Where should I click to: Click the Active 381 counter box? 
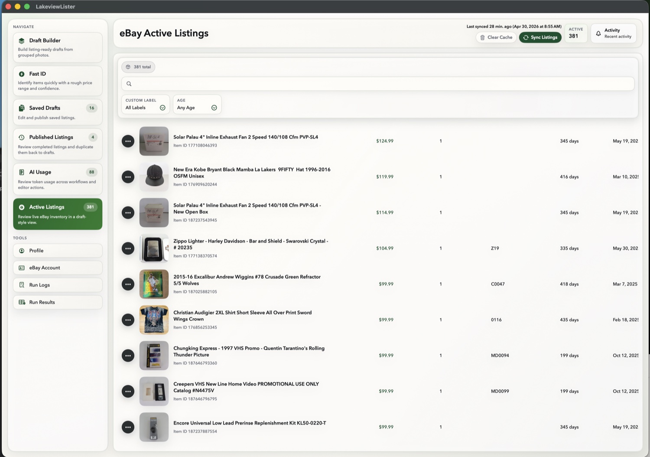pyautogui.click(x=576, y=33)
